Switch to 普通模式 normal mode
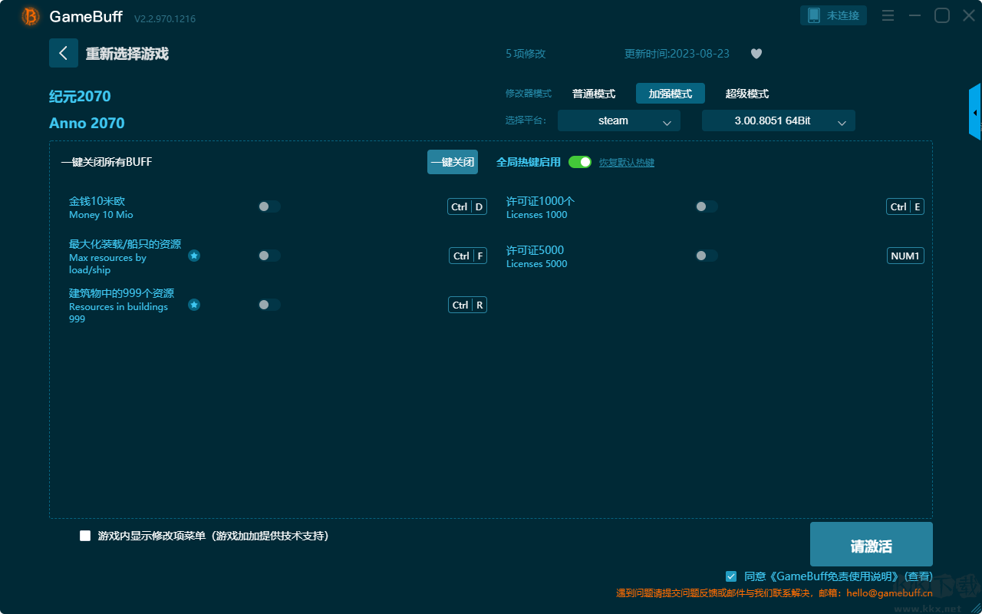Viewport: 982px width, 614px height. pos(593,94)
